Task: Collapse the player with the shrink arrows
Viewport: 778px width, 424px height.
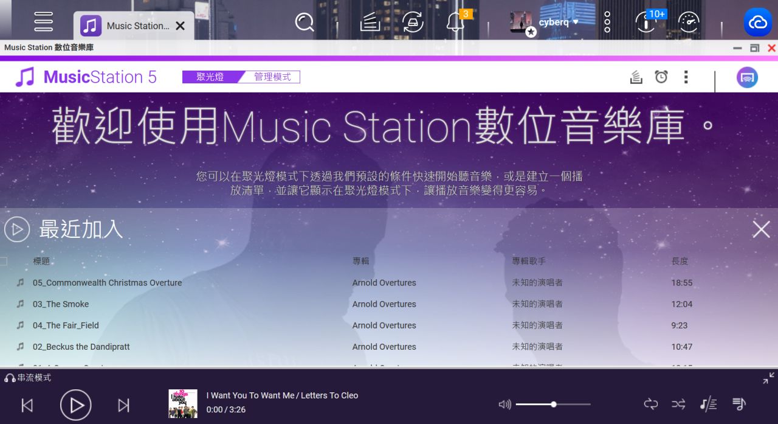Action: 768,378
